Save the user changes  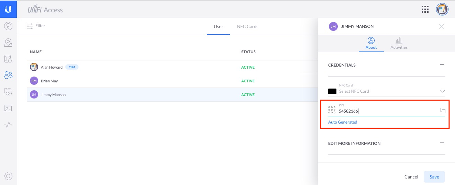[434, 177]
